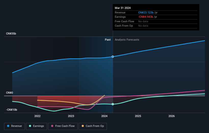The height and width of the screenshot is (133, 209).
Task: Click the 2024 x-axis label
Action: [x=104, y=116]
